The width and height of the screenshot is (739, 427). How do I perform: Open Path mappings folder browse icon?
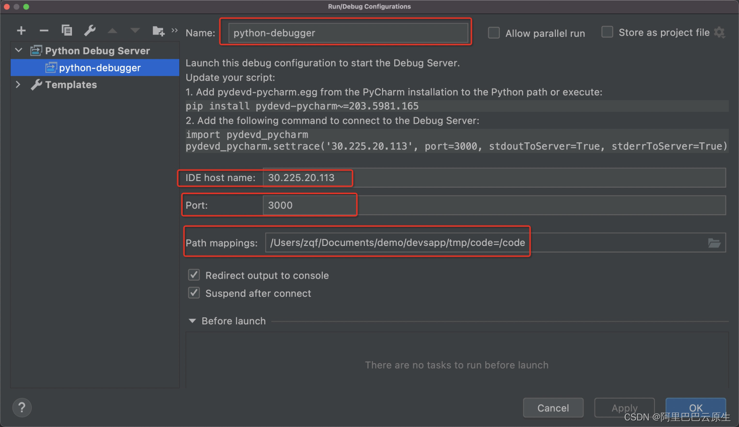pos(714,243)
